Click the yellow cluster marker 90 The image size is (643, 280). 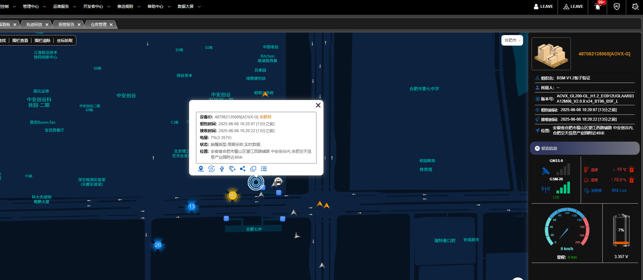(x=232, y=195)
